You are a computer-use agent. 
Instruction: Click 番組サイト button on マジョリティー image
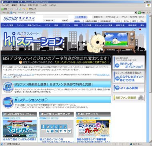pos(31,136)
